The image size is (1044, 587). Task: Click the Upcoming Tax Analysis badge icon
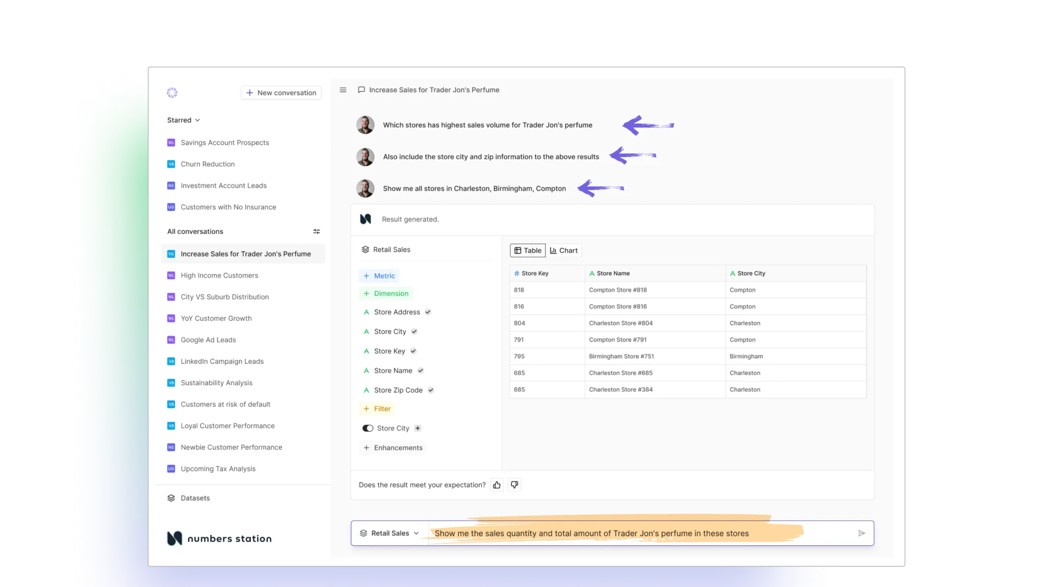pos(171,469)
